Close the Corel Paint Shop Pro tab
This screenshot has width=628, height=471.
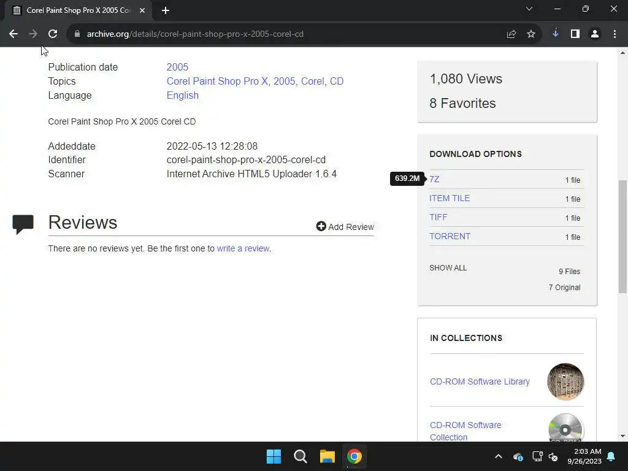[x=142, y=10]
